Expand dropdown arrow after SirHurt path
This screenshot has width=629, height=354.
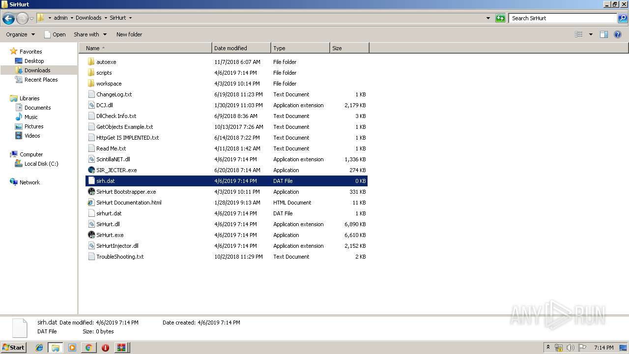pos(130,18)
